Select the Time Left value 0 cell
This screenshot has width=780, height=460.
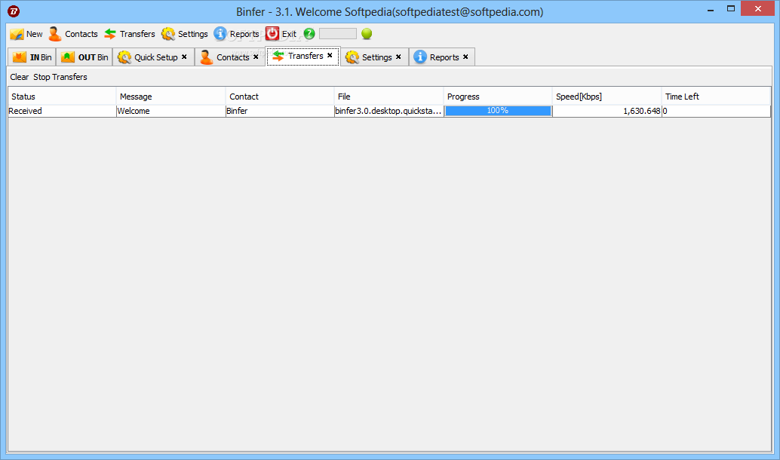717,111
